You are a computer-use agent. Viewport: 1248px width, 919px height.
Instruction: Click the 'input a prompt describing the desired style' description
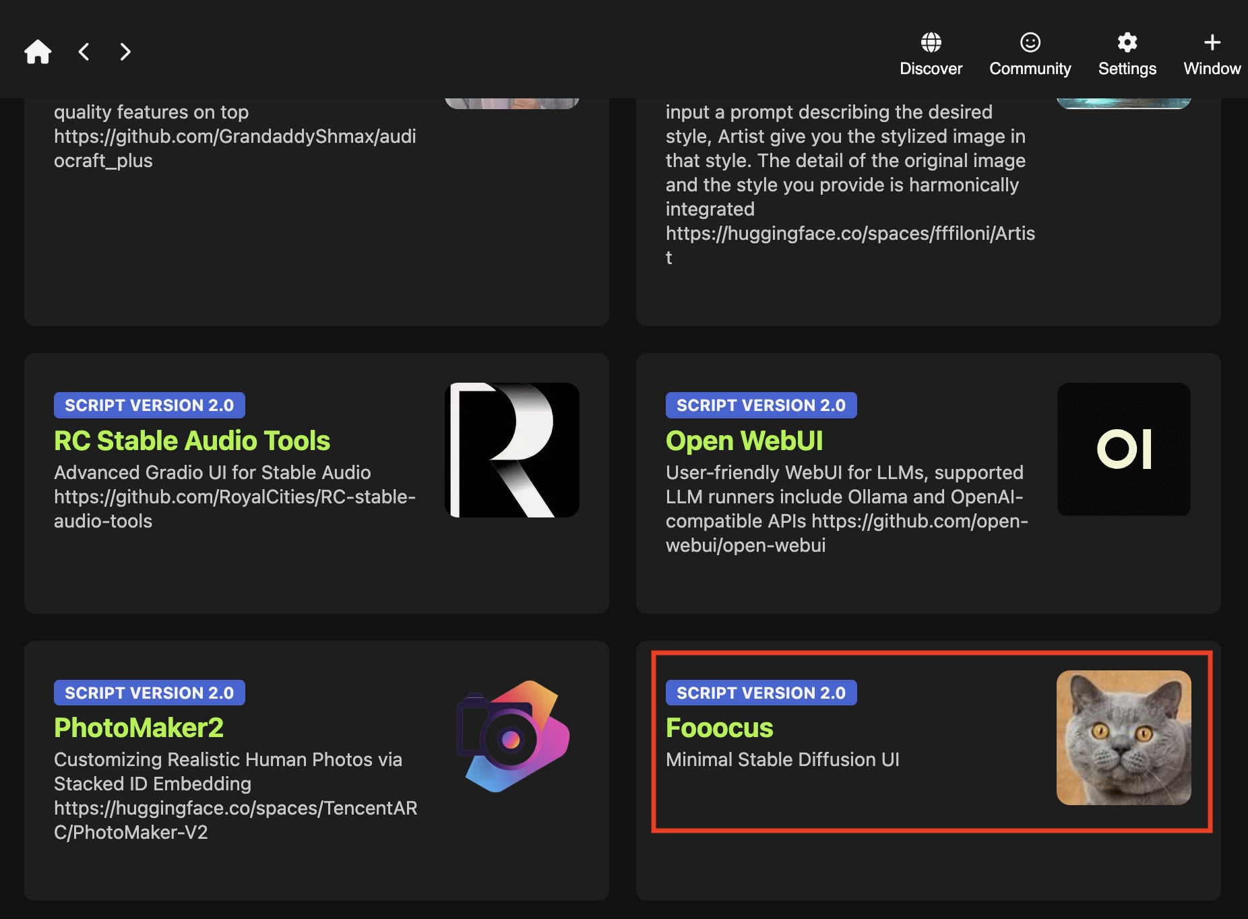(850, 185)
